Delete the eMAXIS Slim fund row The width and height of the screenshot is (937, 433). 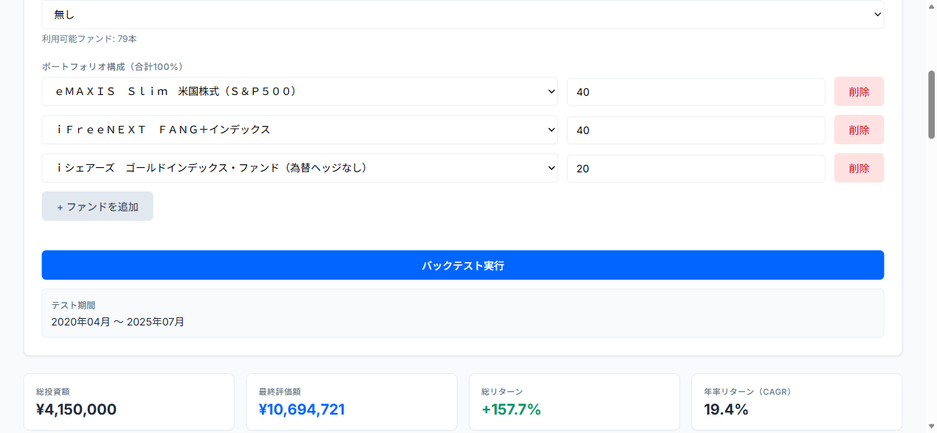(859, 91)
